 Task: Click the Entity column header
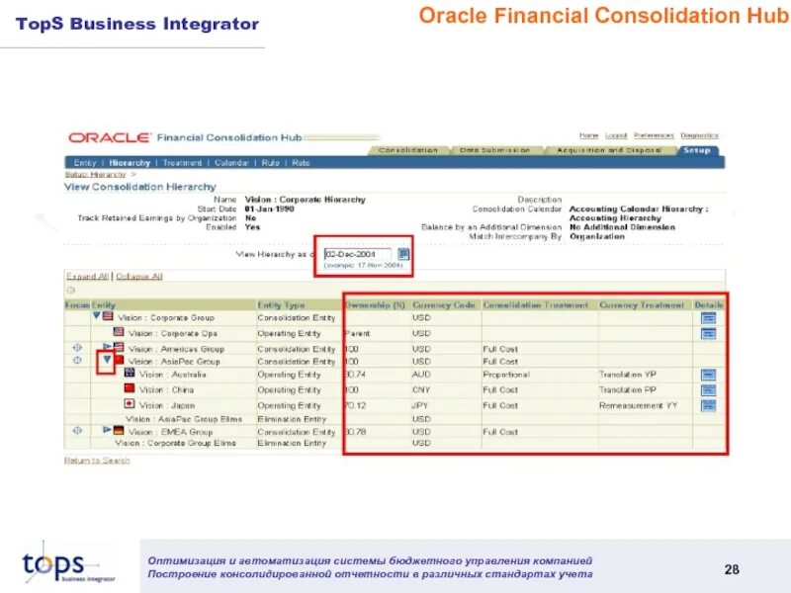tap(104, 305)
